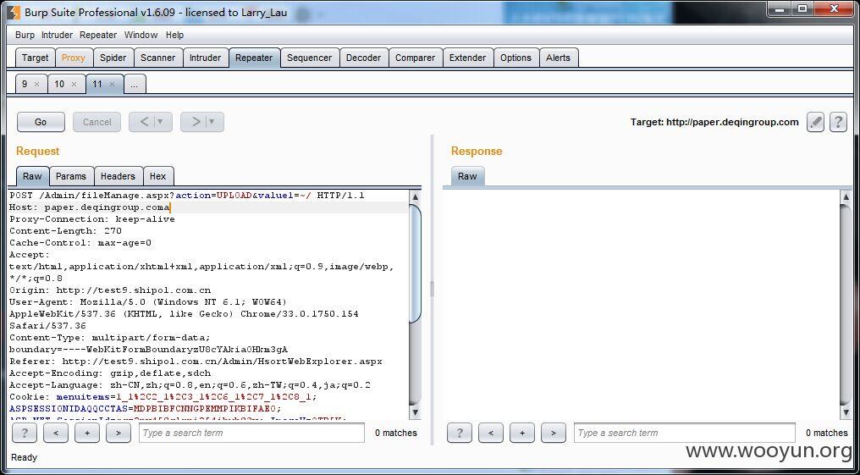Click the response search previous-match button
The image size is (860, 475).
tap(491, 433)
